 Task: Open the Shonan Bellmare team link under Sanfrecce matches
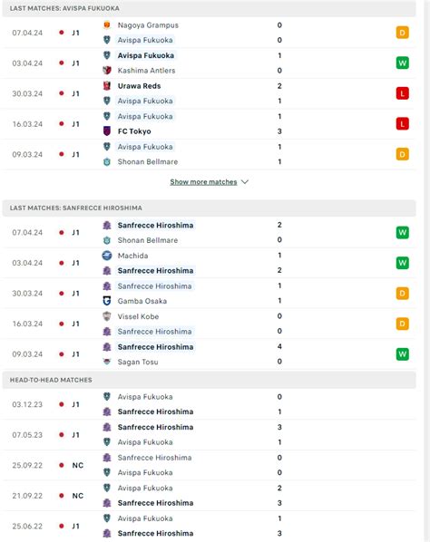click(x=148, y=240)
